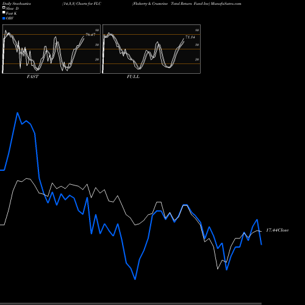Click the 71.14 value on FULL chart
This screenshot has height=305, width=305.
[x=190, y=37]
